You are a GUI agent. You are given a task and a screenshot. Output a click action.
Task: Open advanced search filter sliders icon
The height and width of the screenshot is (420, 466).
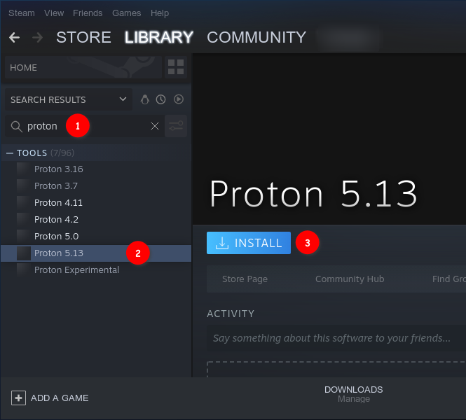176,126
